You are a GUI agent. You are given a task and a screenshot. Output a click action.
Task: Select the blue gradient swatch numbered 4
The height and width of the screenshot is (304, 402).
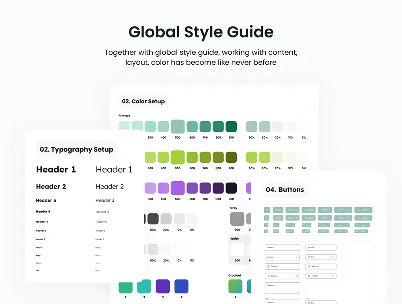(x=181, y=286)
